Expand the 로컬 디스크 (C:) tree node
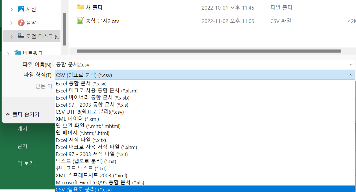The width and height of the screenshot is (356, 192). coord(11,36)
